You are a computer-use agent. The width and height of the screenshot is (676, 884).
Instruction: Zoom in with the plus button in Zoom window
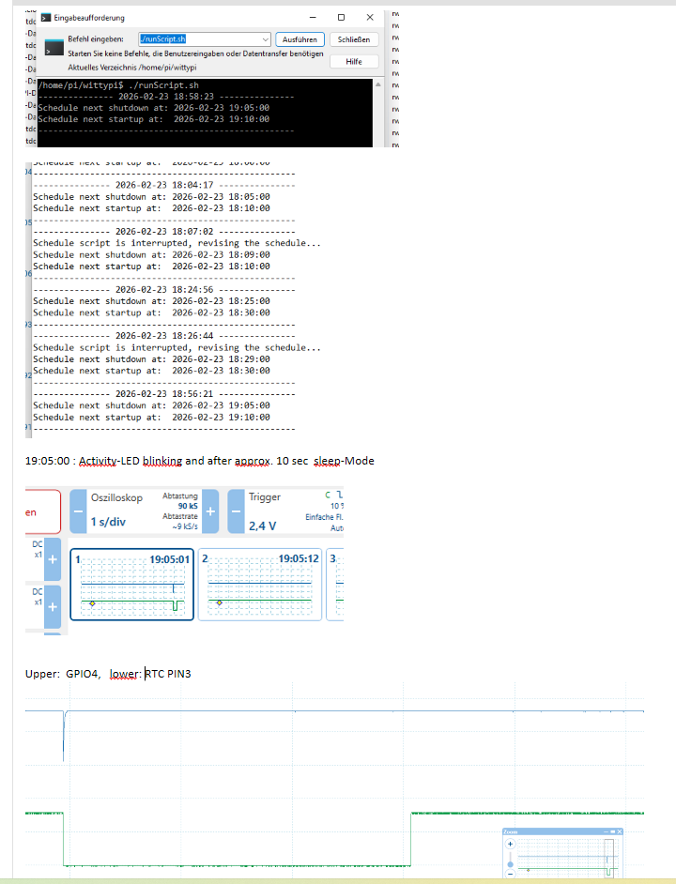[510, 844]
